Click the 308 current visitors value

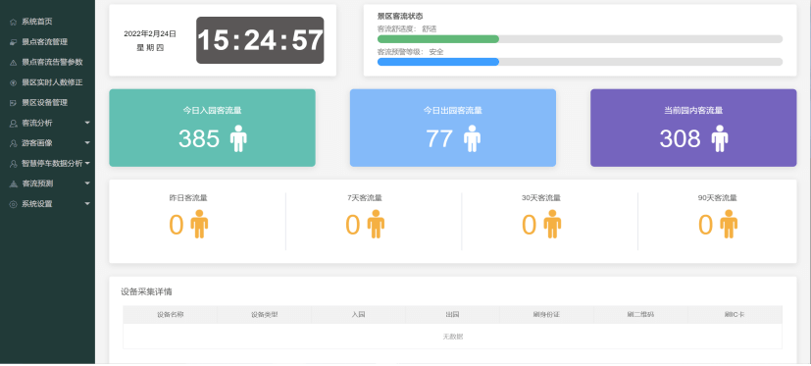click(x=681, y=138)
